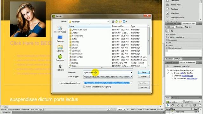The width and height of the screenshot is (203, 114).
Task: Click the Site Root button
Action: click(x=144, y=87)
